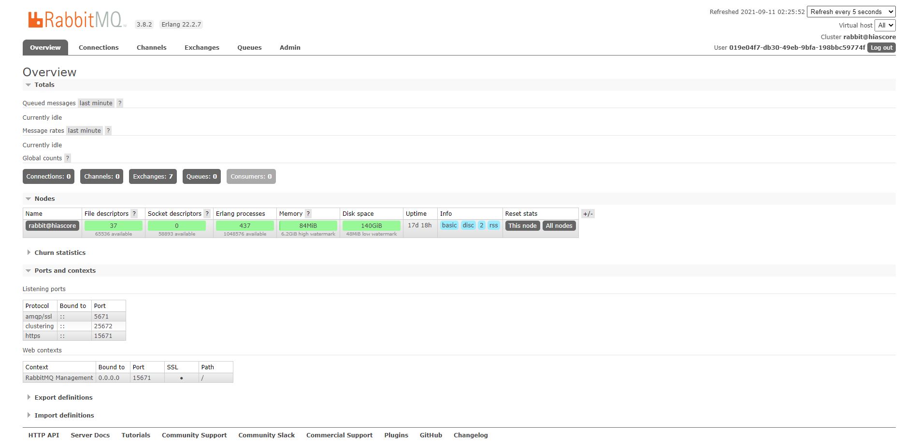Click Channels: 0 count button
Image resolution: width=919 pixels, height=447 pixels.
[102, 176]
